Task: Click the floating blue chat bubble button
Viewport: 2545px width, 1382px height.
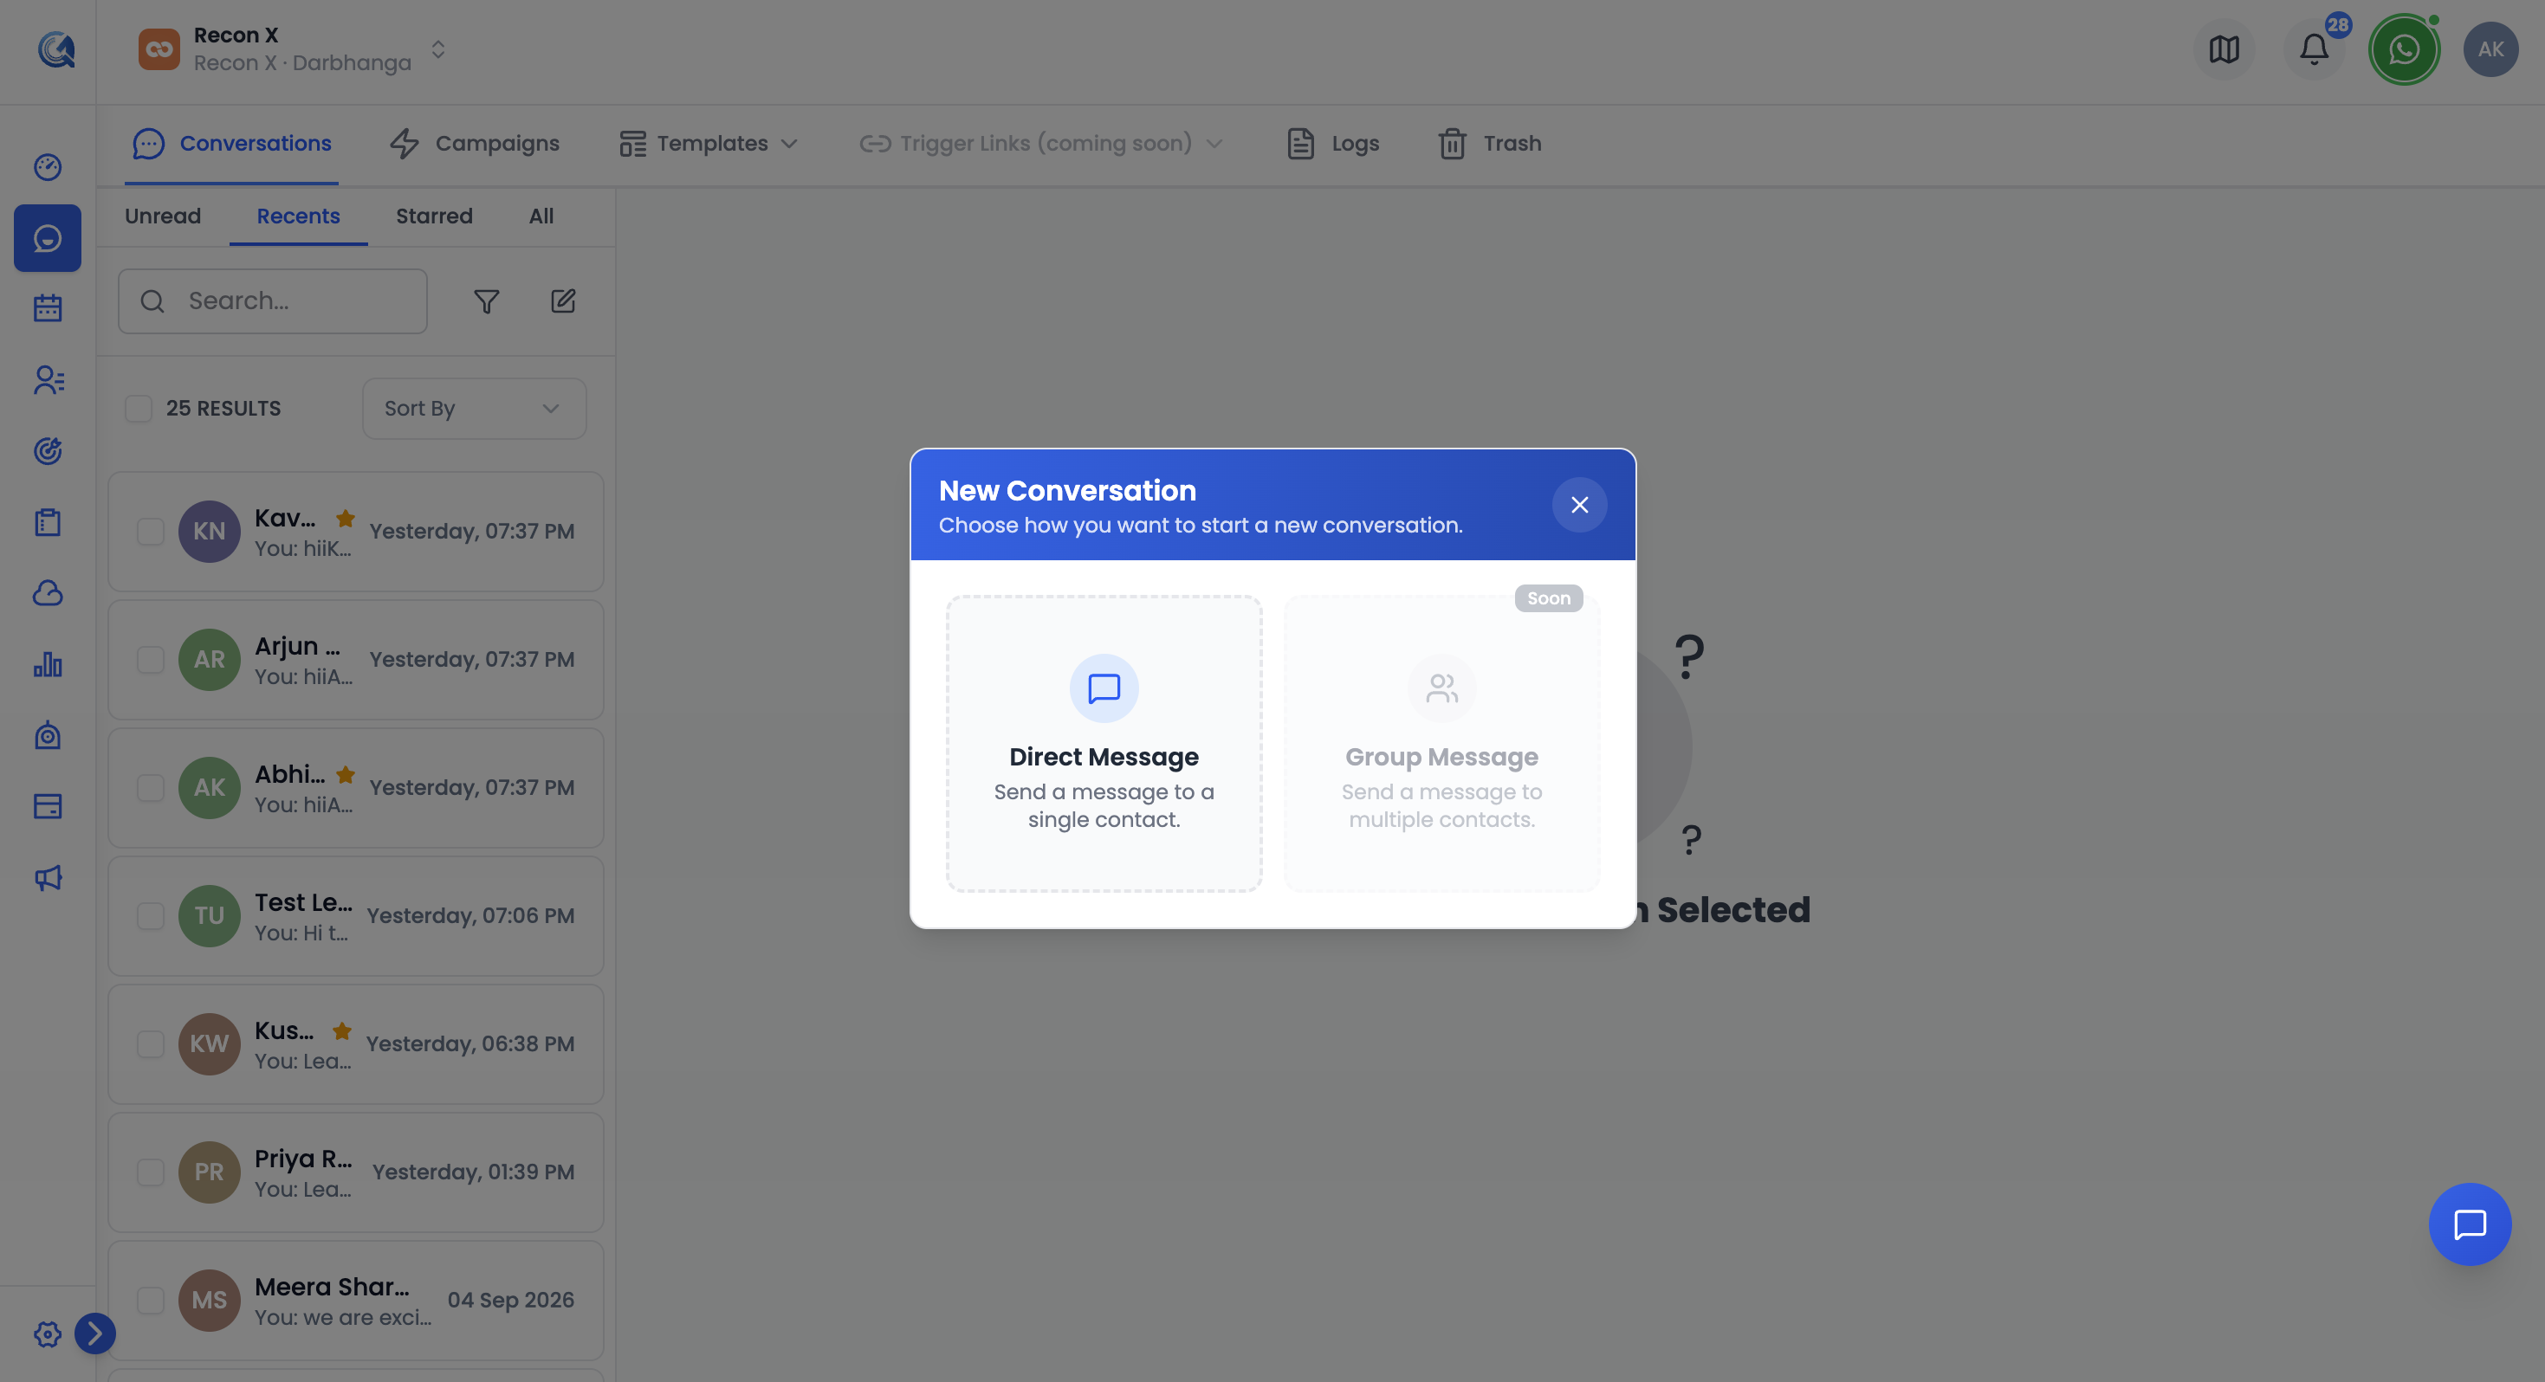Action: [2470, 1224]
